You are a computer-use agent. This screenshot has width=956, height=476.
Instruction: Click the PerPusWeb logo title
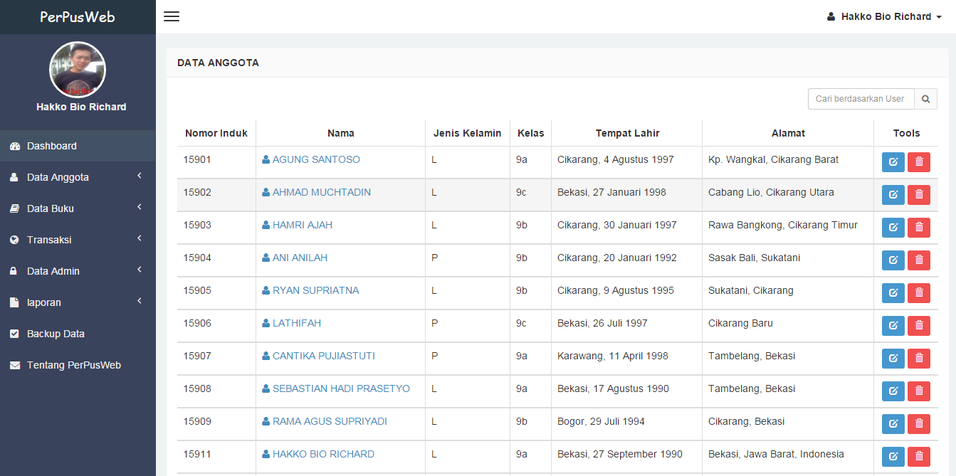click(78, 16)
